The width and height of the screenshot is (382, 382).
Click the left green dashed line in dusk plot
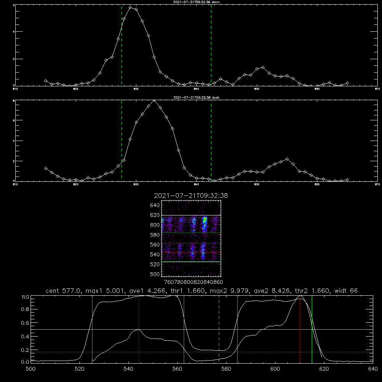click(x=121, y=141)
